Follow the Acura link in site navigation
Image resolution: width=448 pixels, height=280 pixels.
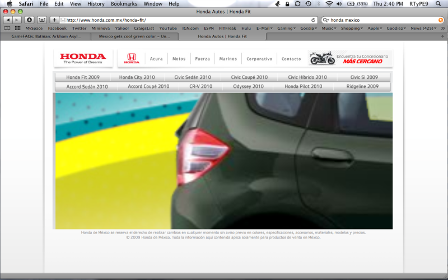156,59
